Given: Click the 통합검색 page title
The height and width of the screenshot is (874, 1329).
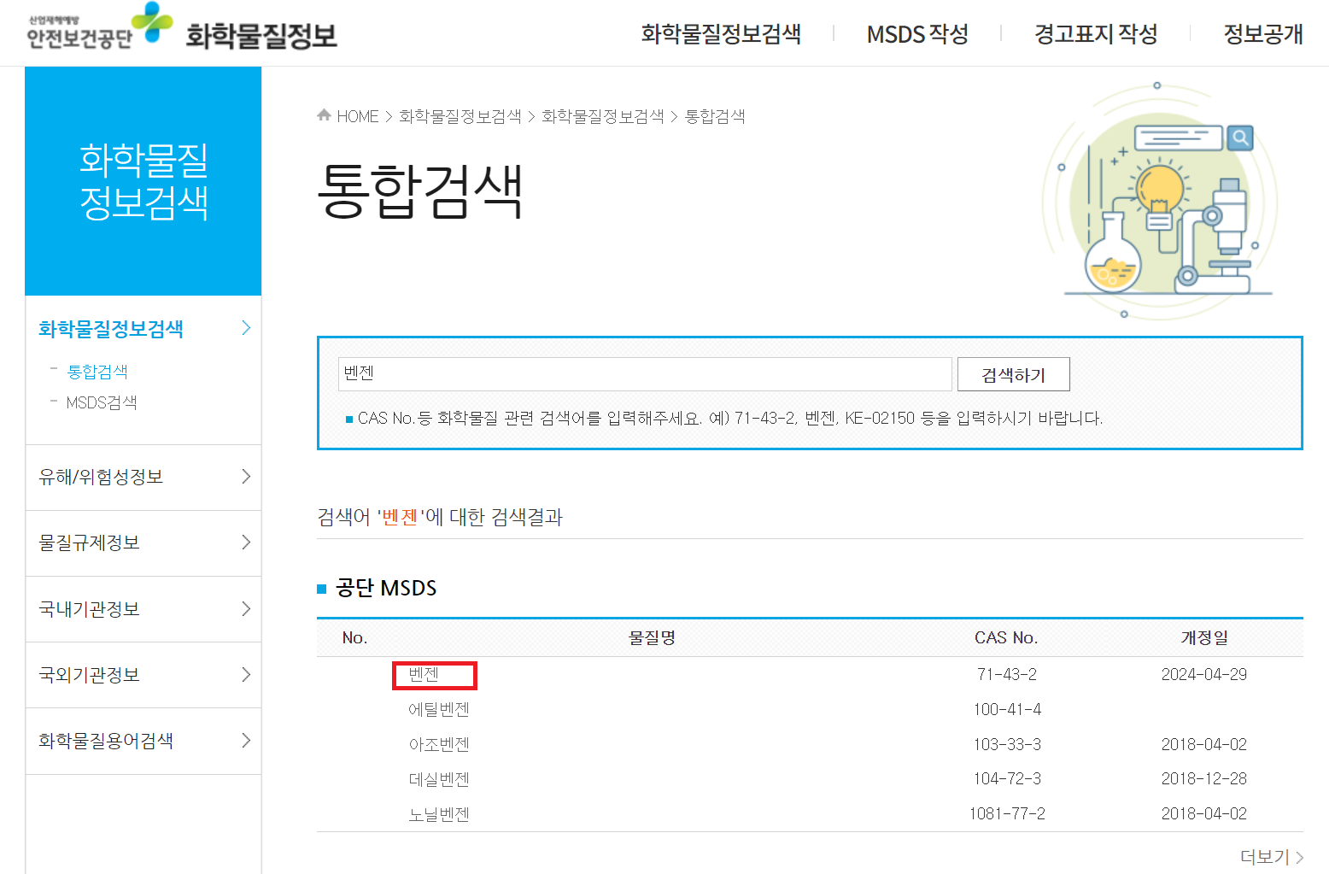Looking at the screenshot, I should (420, 190).
